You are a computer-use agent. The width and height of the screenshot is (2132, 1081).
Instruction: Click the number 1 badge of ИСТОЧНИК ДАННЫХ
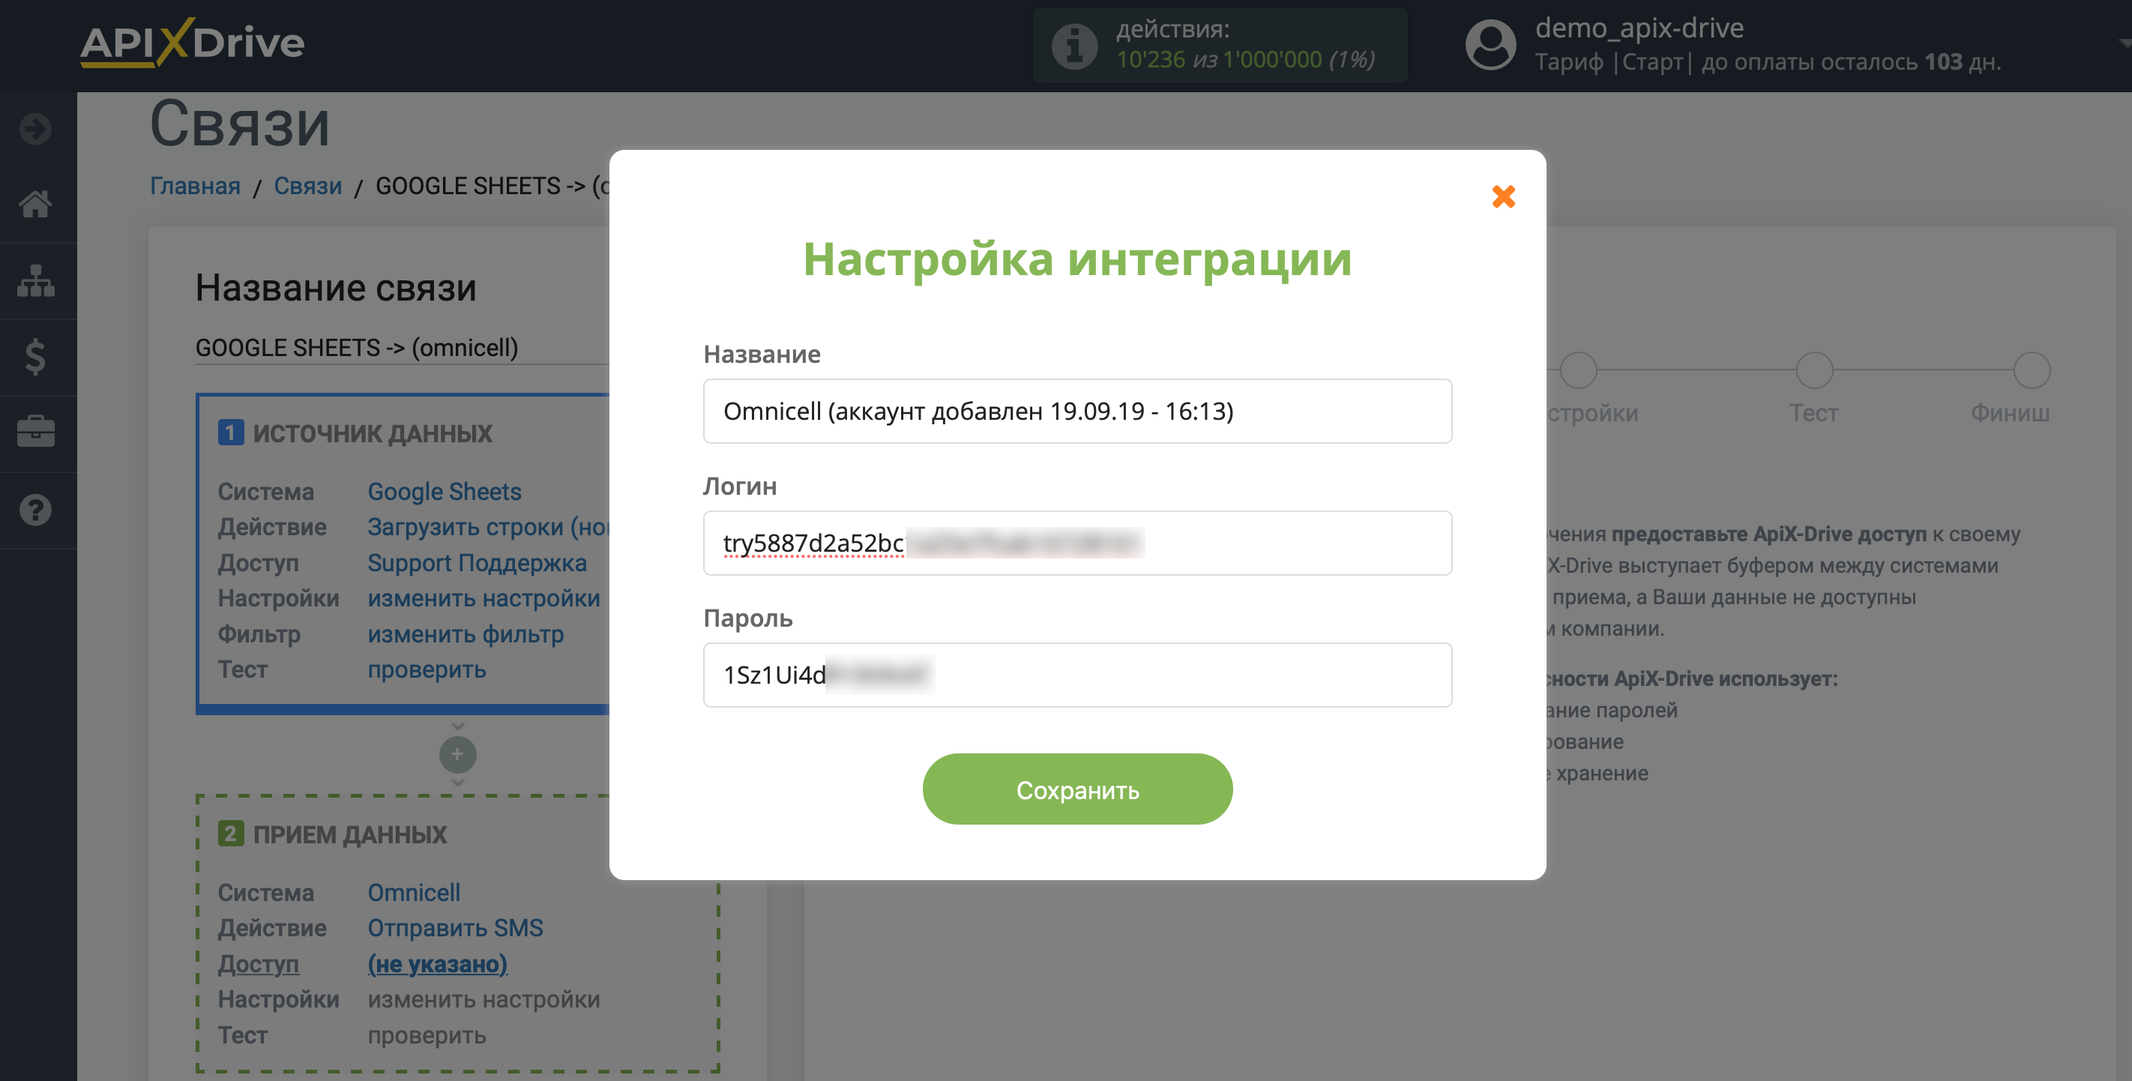230,432
